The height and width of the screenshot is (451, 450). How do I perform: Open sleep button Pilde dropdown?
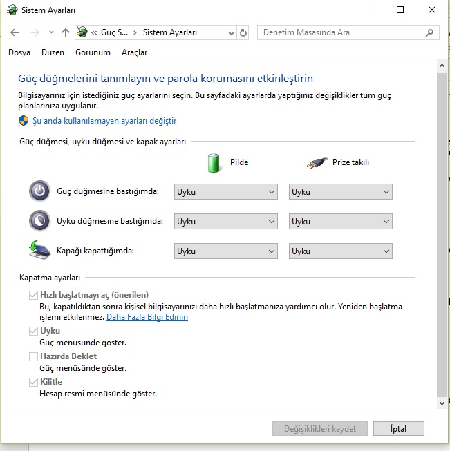[226, 222]
